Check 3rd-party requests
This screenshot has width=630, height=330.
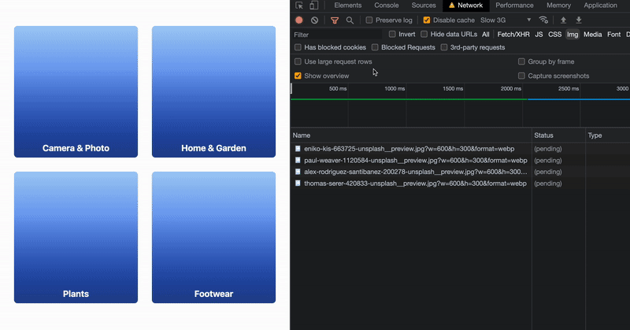(444, 47)
